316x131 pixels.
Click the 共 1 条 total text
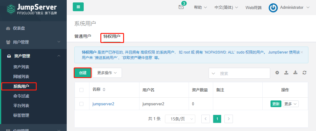point(154,119)
